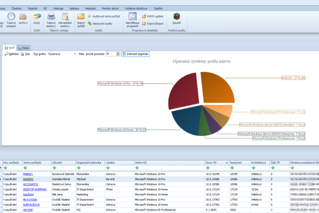Launch the Spustit audit analysis cube
The width and height of the screenshot is (319, 213).
click(x=177, y=17)
